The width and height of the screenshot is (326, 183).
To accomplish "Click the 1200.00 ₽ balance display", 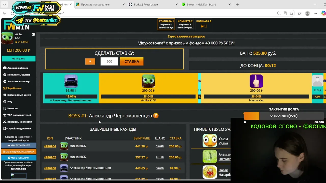I will [19, 50].
